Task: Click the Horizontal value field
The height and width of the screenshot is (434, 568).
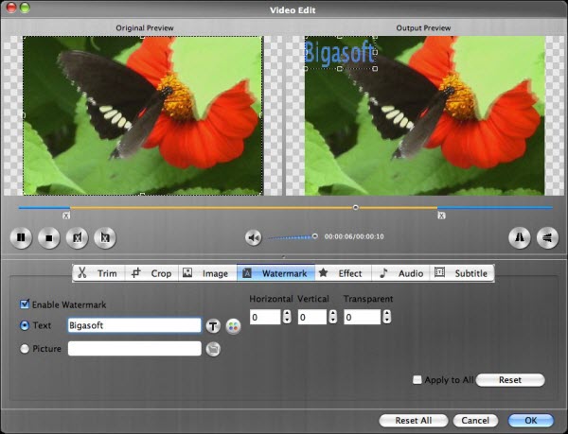Action: coord(265,317)
